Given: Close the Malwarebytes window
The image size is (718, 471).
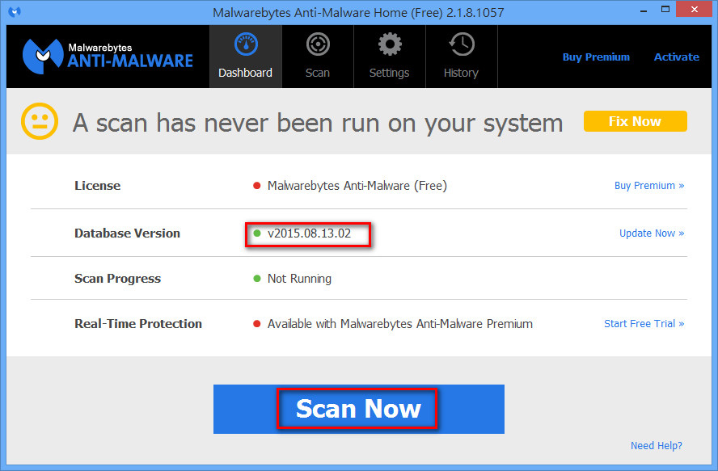Looking at the screenshot, I should tap(695, 9).
